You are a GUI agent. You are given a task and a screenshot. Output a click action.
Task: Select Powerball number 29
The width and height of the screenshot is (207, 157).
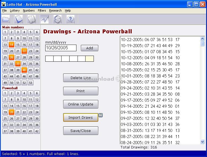tap(30, 118)
